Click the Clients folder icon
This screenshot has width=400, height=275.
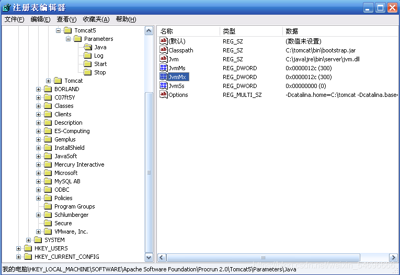coord(48,114)
